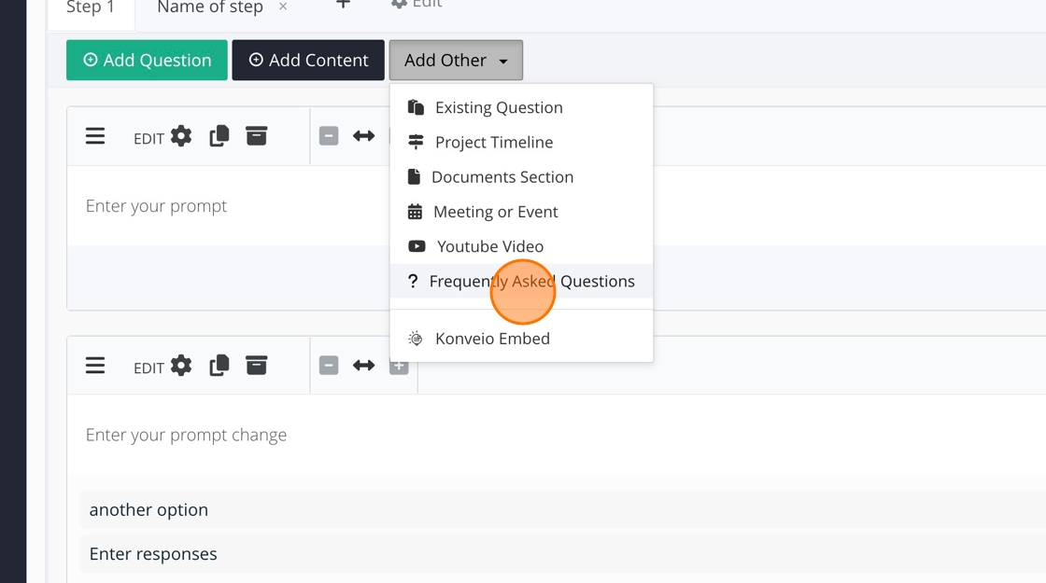Close the 'Name of step' tab
Image resolution: width=1046 pixels, height=583 pixels.
coord(283,7)
